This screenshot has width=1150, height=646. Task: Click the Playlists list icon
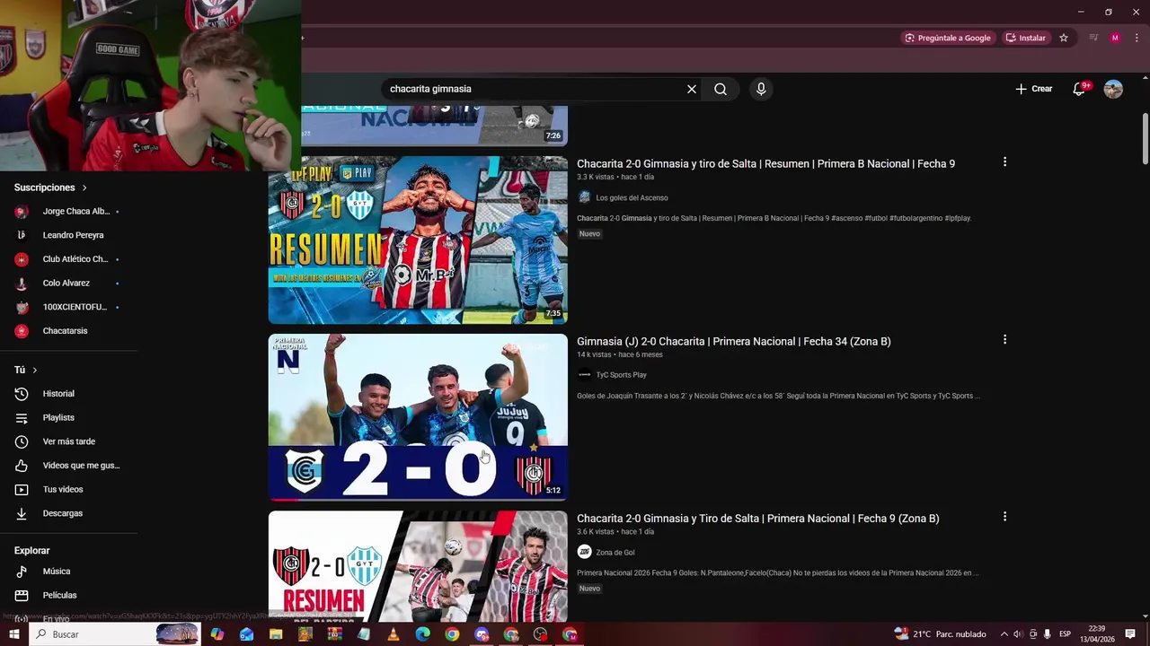click(x=22, y=417)
